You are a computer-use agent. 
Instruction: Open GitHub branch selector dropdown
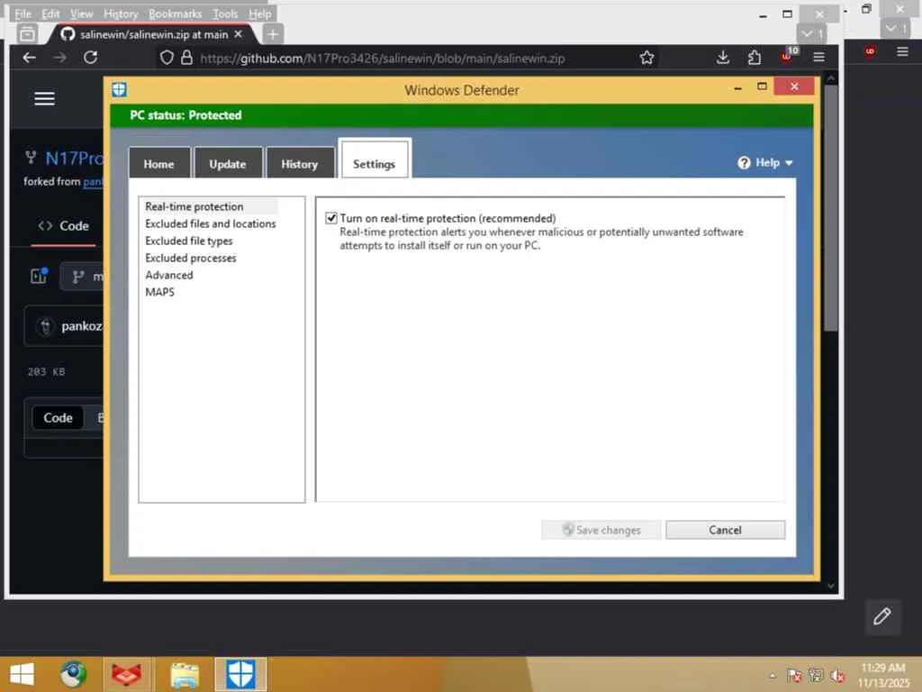[83, 277]
